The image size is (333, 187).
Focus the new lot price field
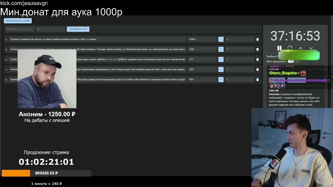50,29
